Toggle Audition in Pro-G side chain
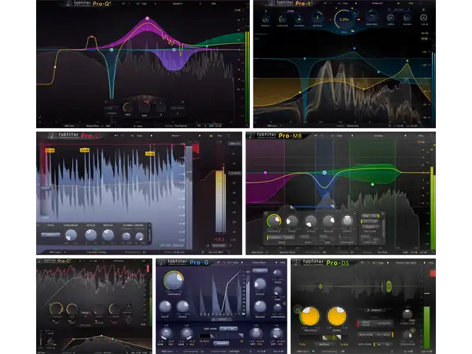The image size is (472, 354). [x=221, y=343]
